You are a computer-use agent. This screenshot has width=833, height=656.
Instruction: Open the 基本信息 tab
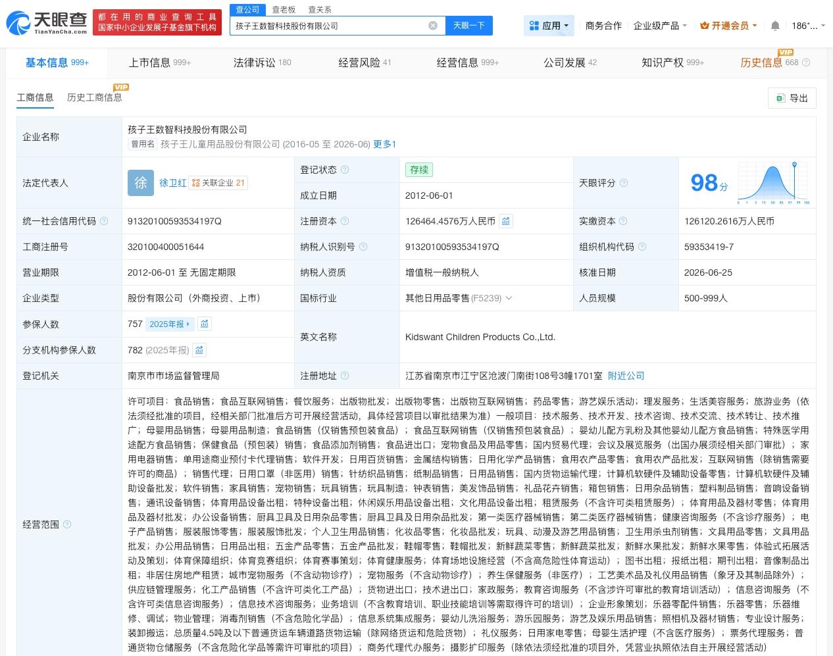click(x=57, y=63)
